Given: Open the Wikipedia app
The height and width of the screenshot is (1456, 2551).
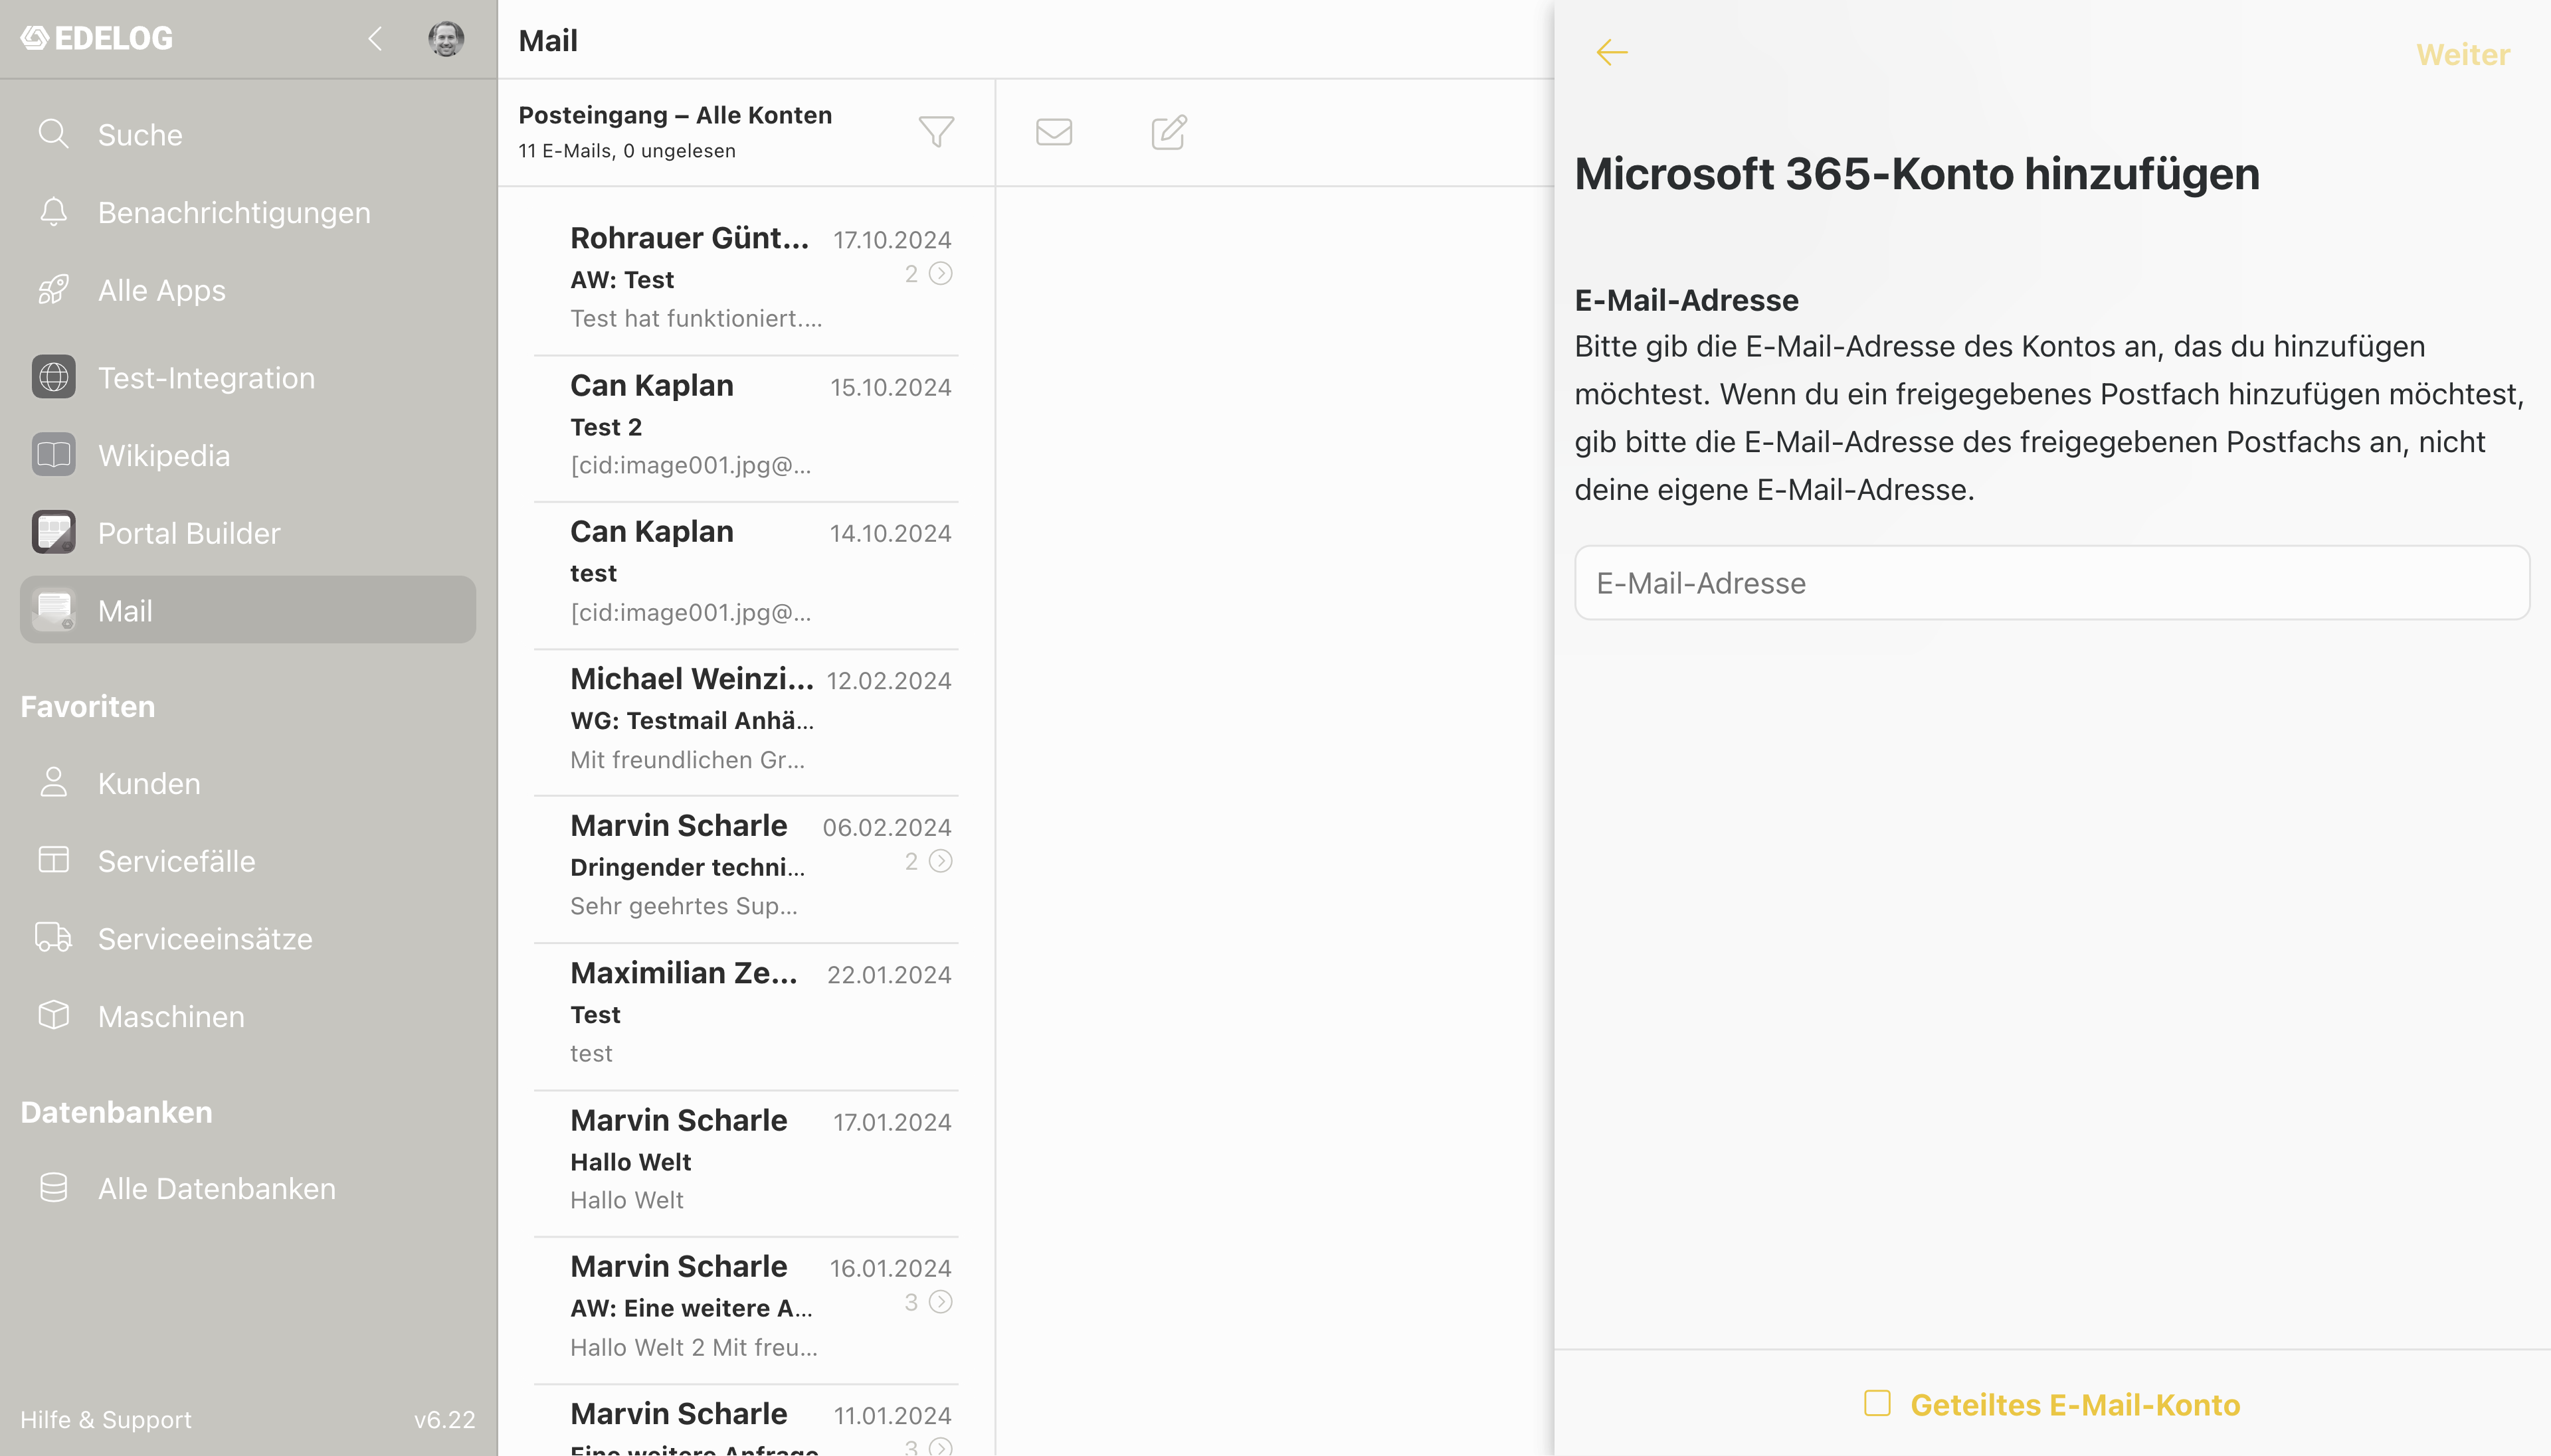Looking at the screenshot, I should (247, 455).
